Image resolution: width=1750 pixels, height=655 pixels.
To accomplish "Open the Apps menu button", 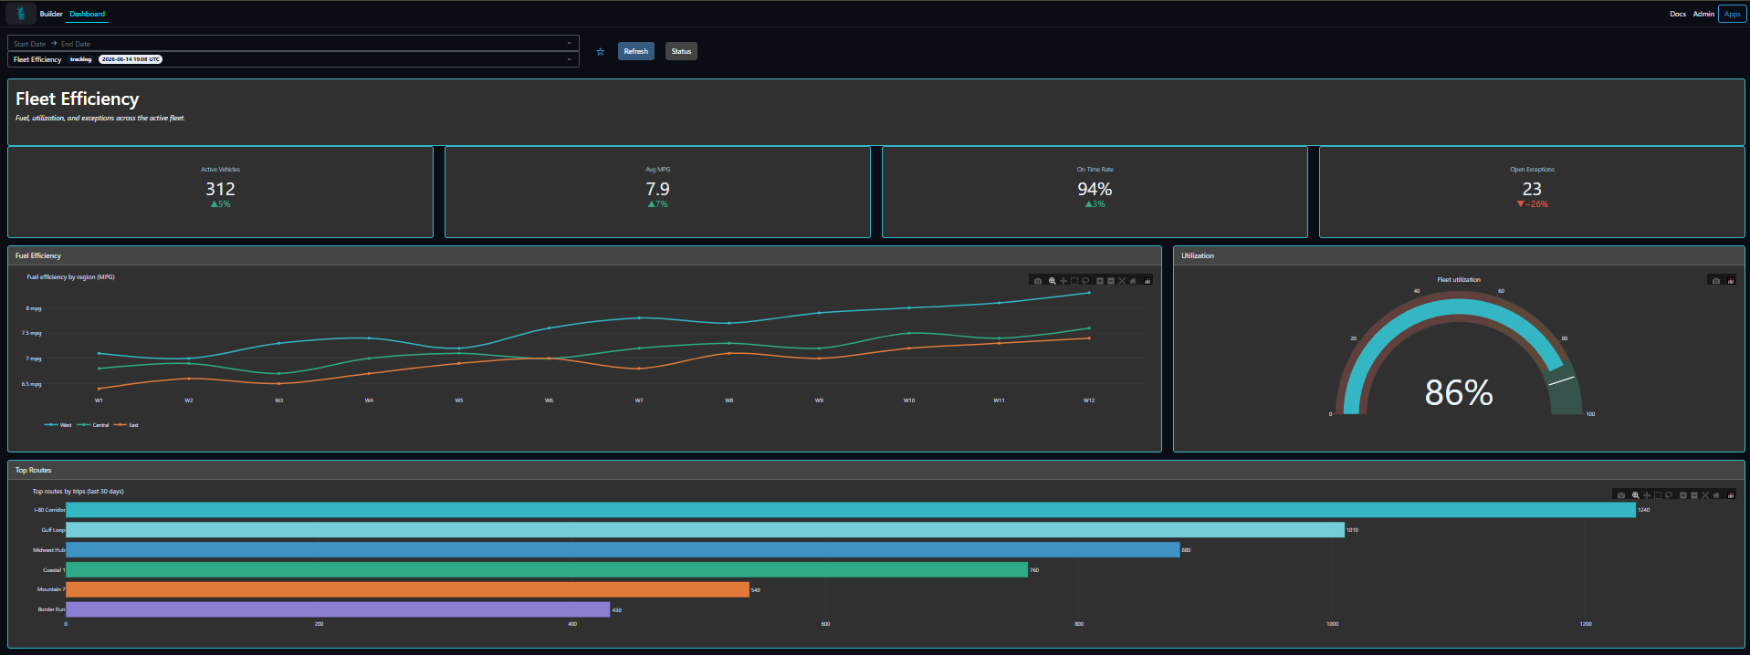I will click(1733, 14).
